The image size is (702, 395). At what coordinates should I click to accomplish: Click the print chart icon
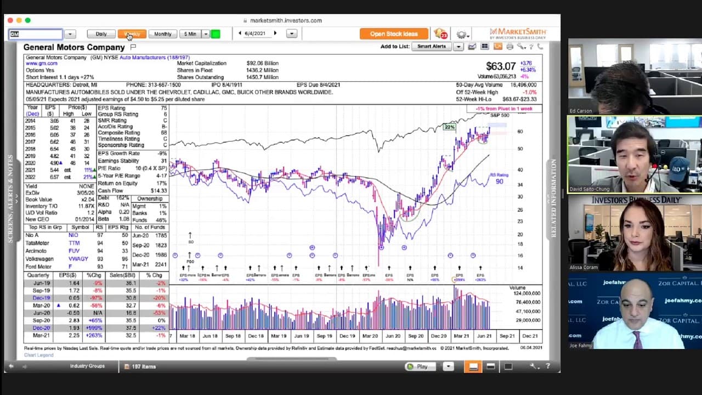509,47
